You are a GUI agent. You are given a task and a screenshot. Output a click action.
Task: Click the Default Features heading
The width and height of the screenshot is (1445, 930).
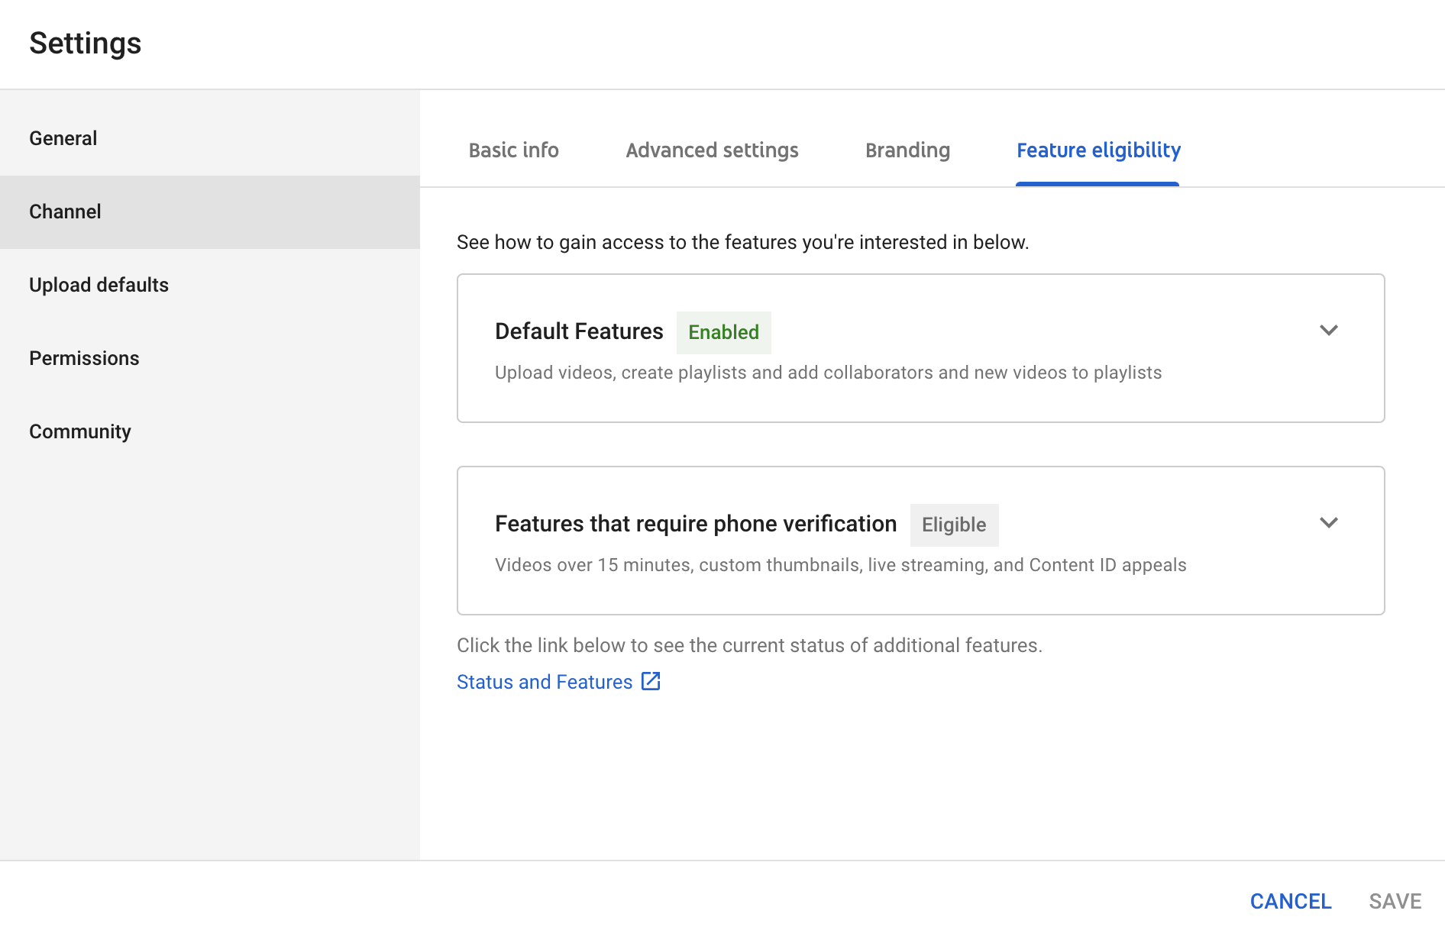[x=579, y=331]
